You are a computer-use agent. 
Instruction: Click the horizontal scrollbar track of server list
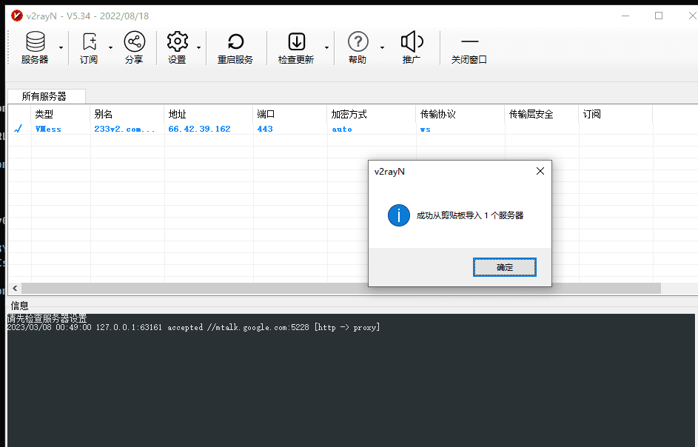(341, 288)
